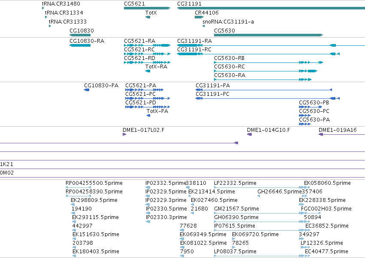Open the DME1-017L02.F clone end
The width and height of the screenshot is (365, 258).
point(124,134)
